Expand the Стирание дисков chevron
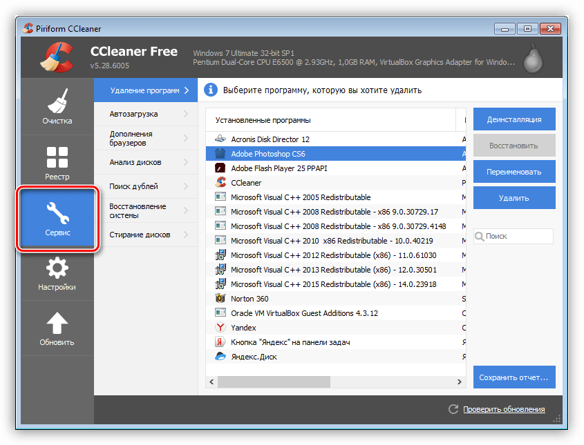 (x=186, y=235)
